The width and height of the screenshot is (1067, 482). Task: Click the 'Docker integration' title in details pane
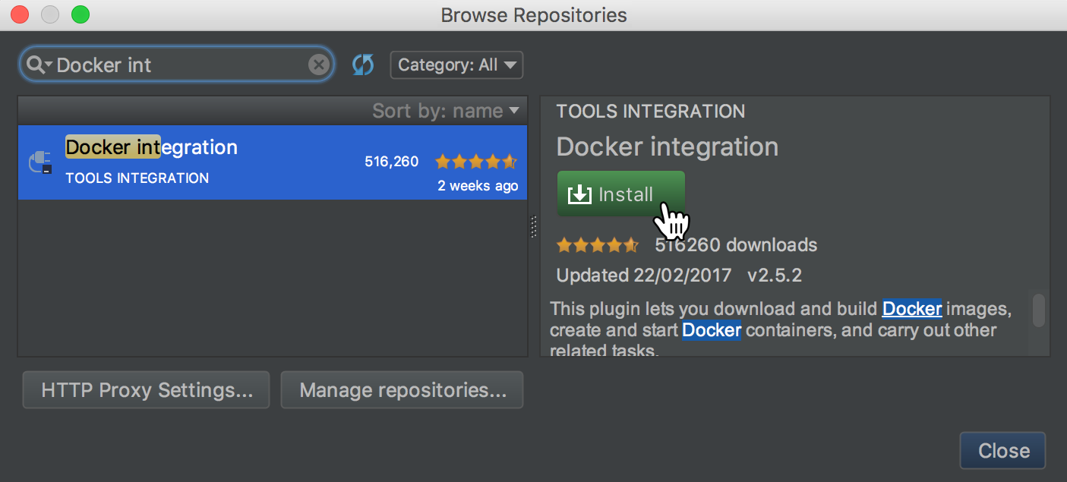[x=668, y=146]
